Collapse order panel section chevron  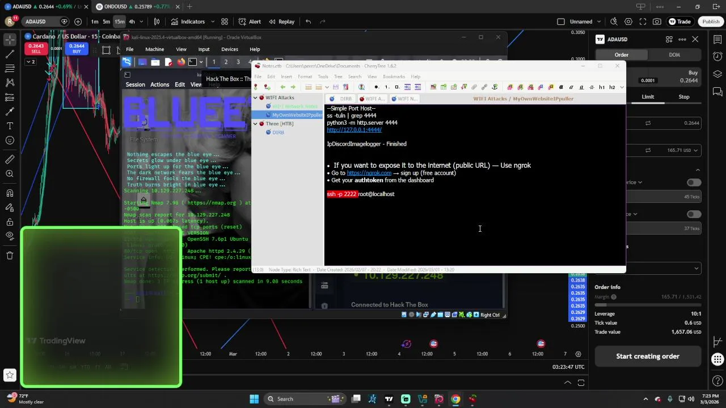click(698, 169)
